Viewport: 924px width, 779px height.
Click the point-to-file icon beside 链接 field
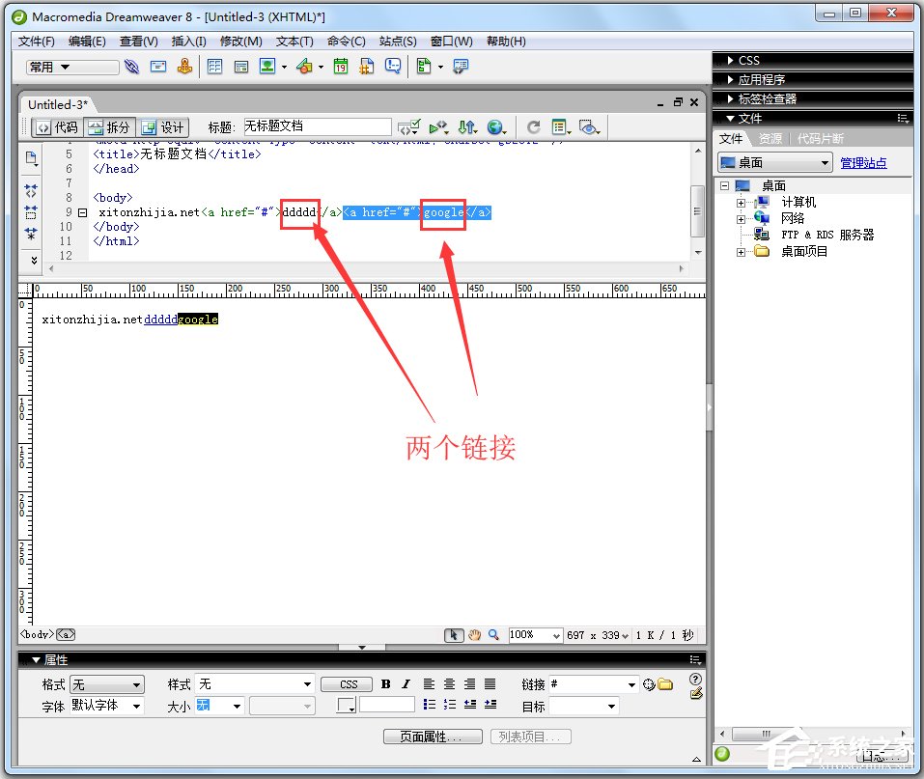point(648,685)
